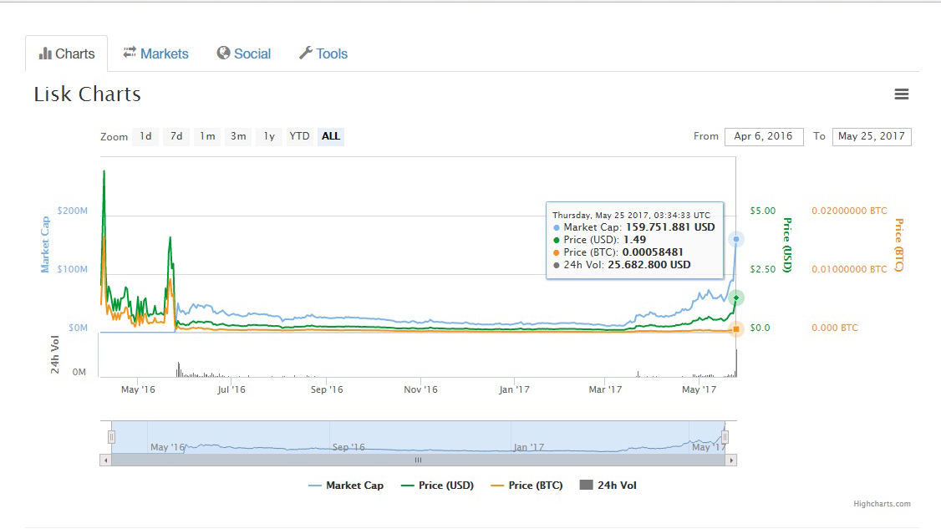Image resolution: width=941 pixels, height=529 pixels.
Task: Click the navigator scroll left arrow
Action: tap(105, 460)
